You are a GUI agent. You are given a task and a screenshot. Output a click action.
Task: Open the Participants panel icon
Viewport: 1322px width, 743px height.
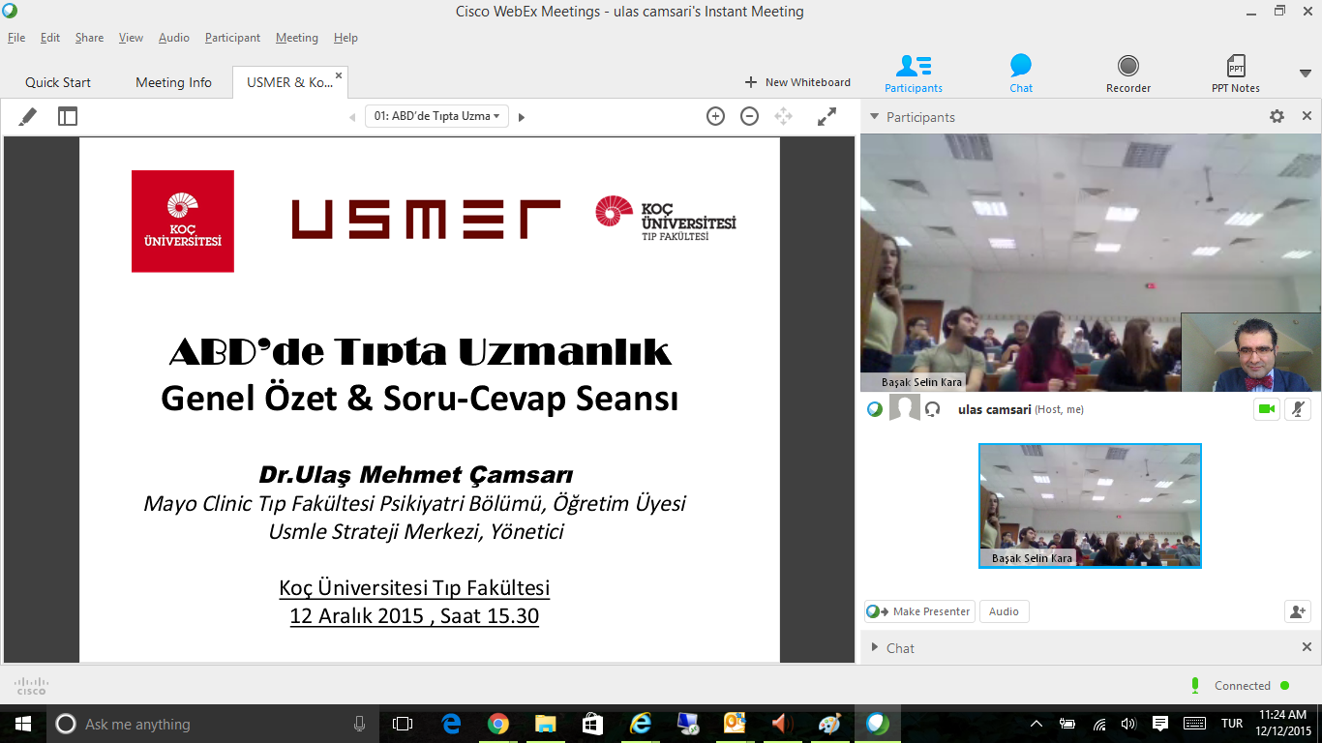pos(913,74)
